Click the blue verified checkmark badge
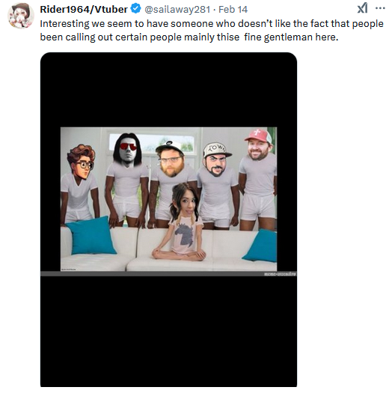The height and width of the screenshot is (405, 392). point(135,9)
